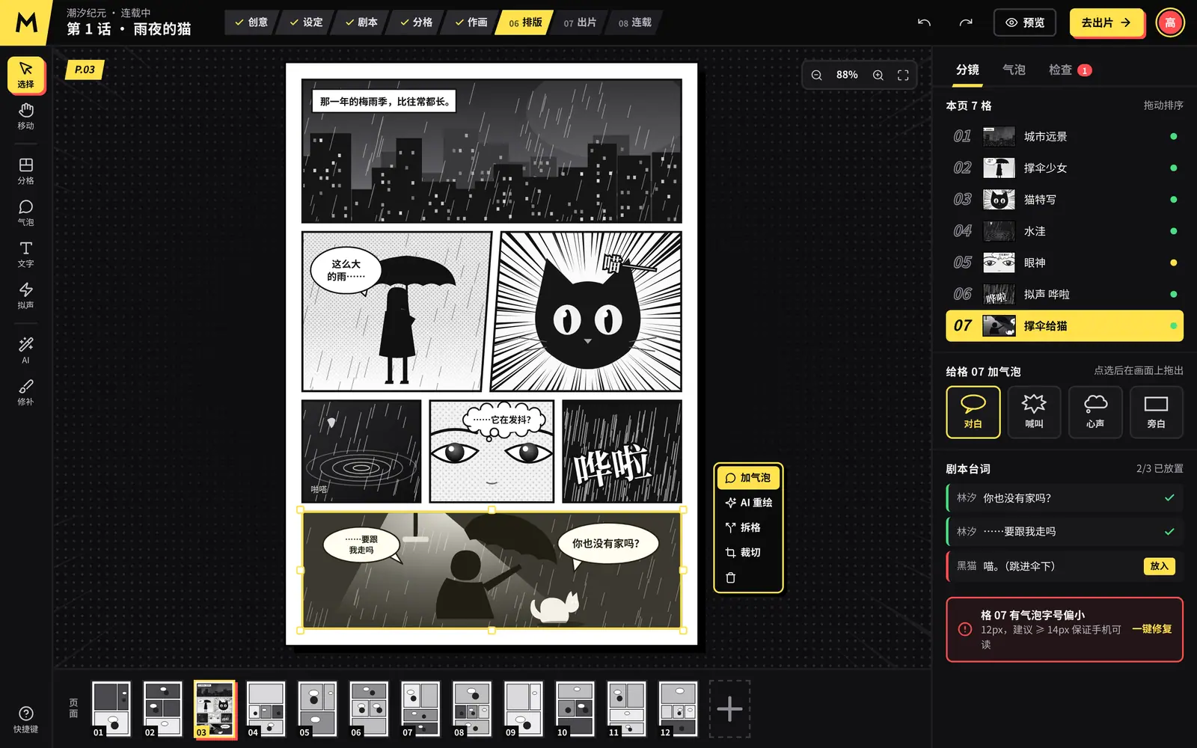Viewport: 1197px width, 748px height.
Task: Go to step 08 连载
Action: [x=635, y=22]
